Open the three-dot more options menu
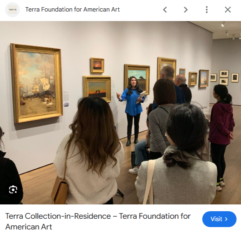Viewport: 241px width, 235px height. pos(207,10)
